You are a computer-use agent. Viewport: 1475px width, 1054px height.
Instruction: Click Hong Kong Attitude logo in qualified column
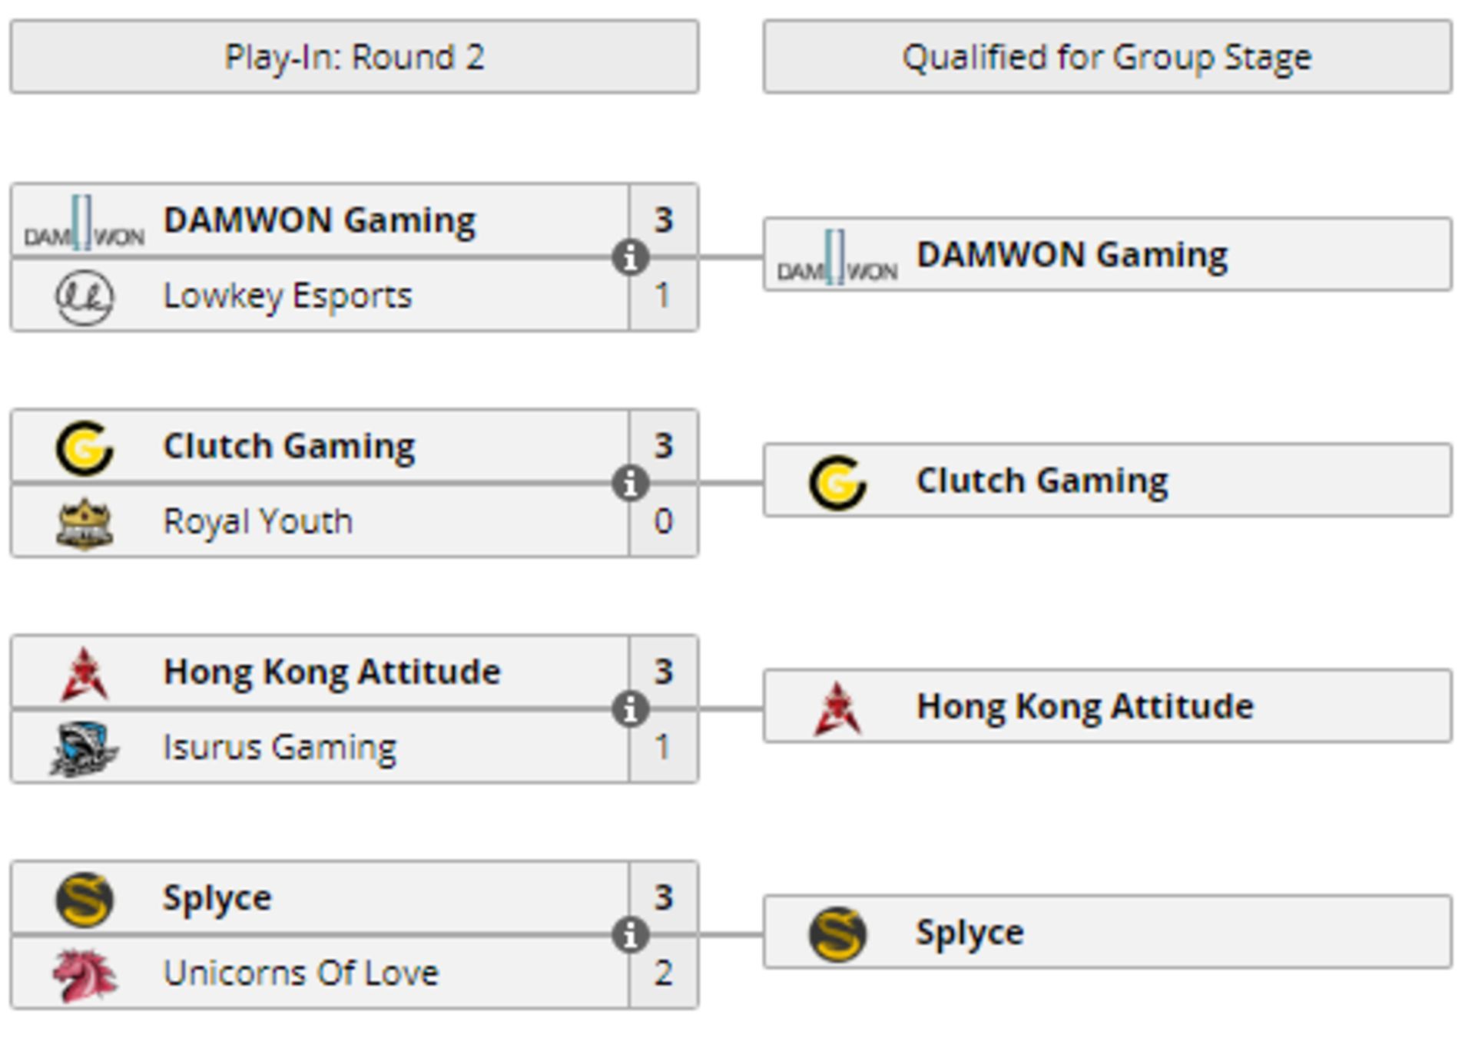tap(837, 708)
